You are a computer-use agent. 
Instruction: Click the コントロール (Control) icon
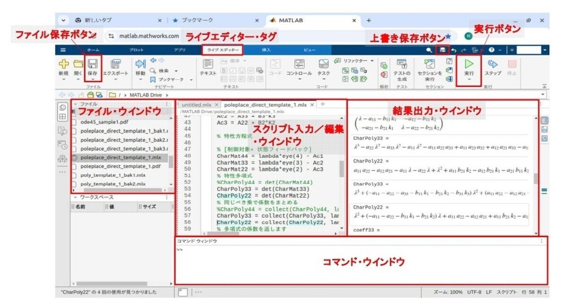pos(299,64)
